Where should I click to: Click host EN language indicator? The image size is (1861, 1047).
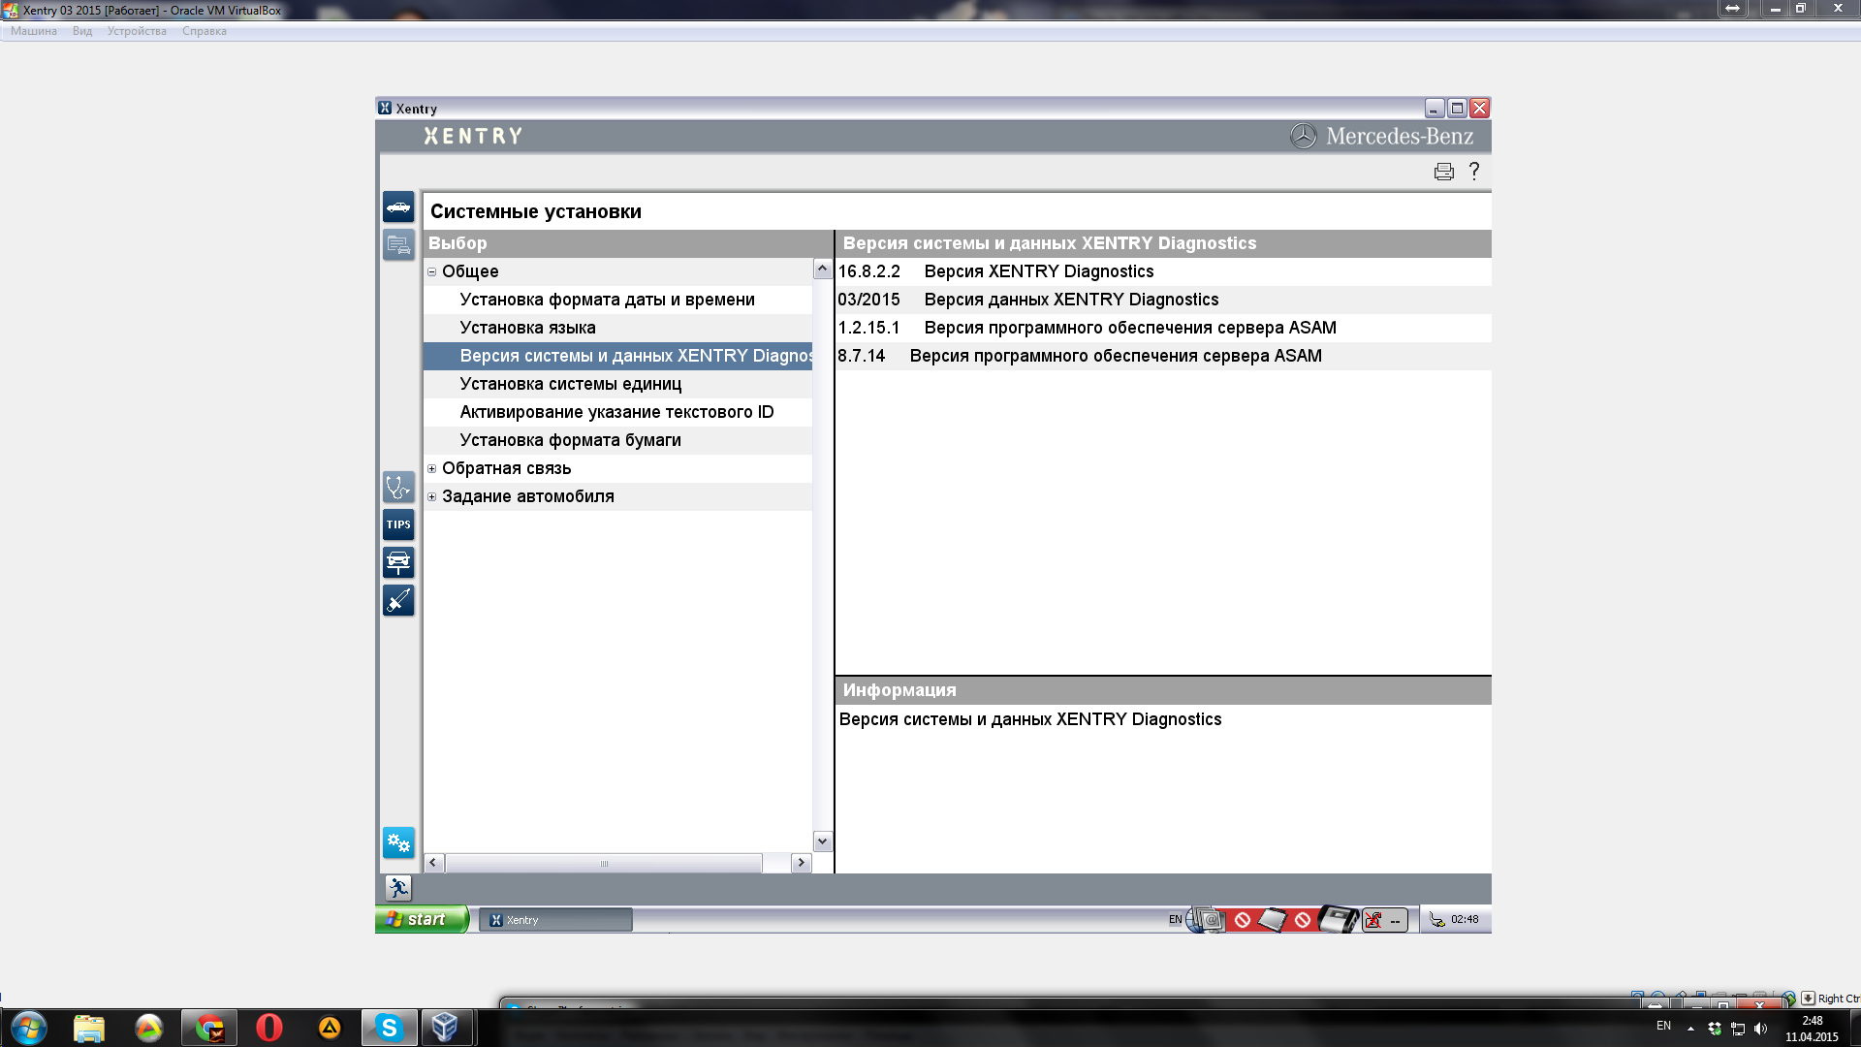(x=1663, y=1026)
